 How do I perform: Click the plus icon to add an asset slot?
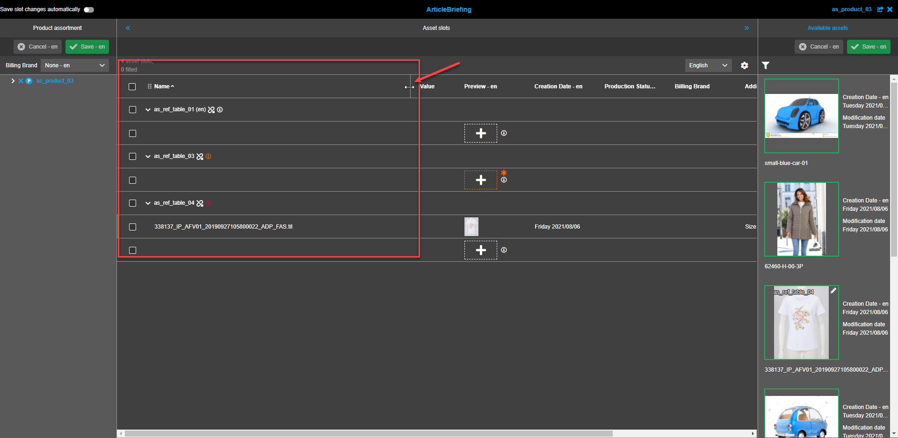(480, 133)
